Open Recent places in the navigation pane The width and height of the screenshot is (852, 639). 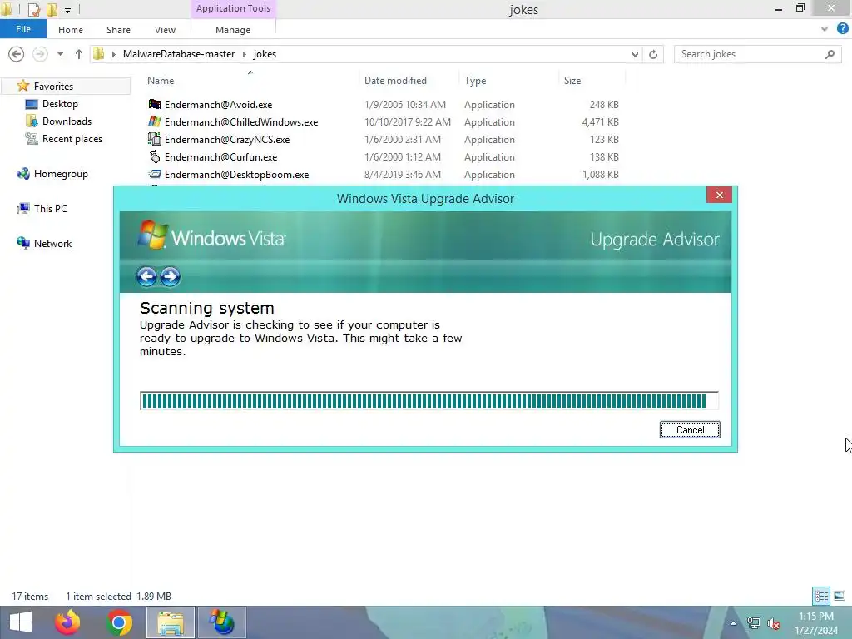point(72,139)
